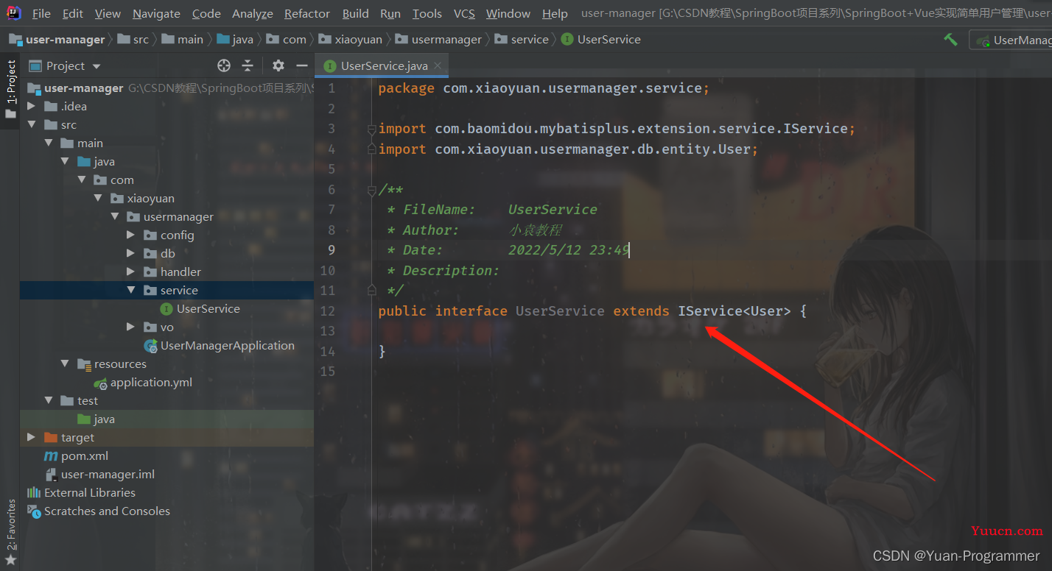
Task: Open the Build menu
Action: pyautogui.click(x=356, y=13)
